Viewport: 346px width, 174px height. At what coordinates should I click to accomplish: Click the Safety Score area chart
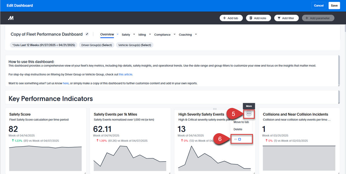click(x=45, y=158)
